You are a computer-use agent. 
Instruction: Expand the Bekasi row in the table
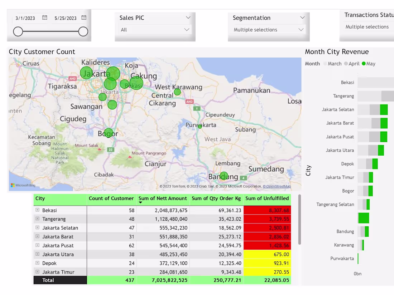click(x=37, y=210)
